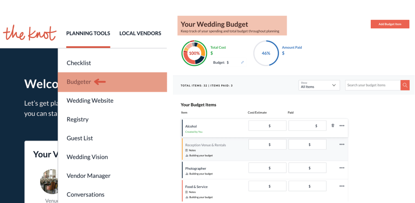Choose Guest List in the menu
415x203 pixels.
80,138
